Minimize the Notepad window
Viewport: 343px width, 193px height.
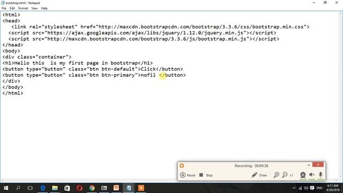click(314, 3)
